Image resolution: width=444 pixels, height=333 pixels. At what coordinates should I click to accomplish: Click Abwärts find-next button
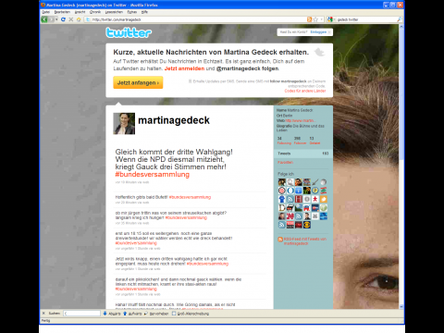pyautogui.click(x=111, y=314)
